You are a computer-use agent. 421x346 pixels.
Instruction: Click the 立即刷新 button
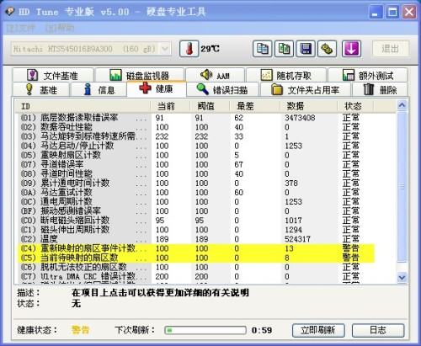click(x=318, y=330)
